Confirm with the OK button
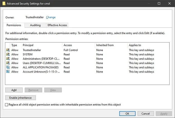175x118 pixels. pos(127,114)
